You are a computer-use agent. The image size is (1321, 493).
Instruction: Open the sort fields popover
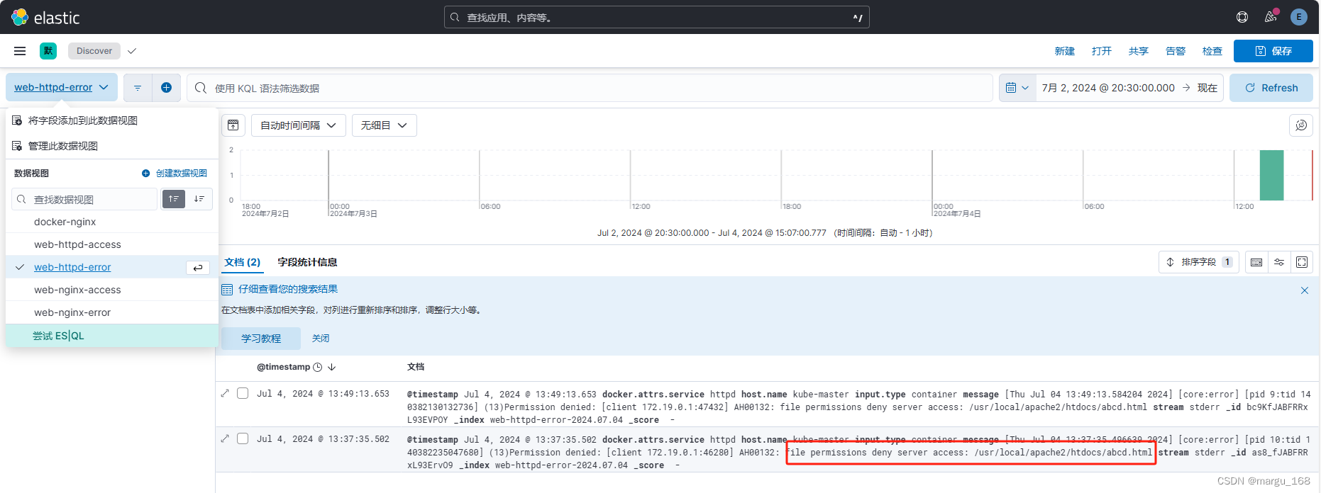1199,262
